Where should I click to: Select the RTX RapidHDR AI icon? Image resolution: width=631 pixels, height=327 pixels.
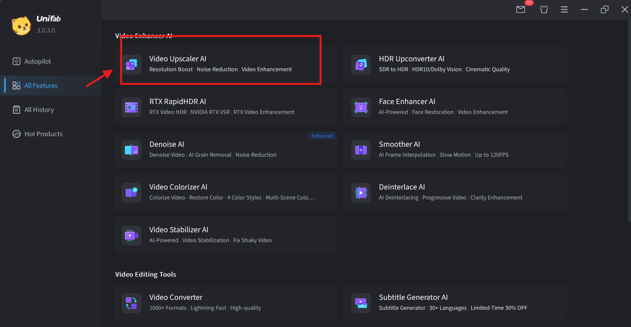click(131, 107)
